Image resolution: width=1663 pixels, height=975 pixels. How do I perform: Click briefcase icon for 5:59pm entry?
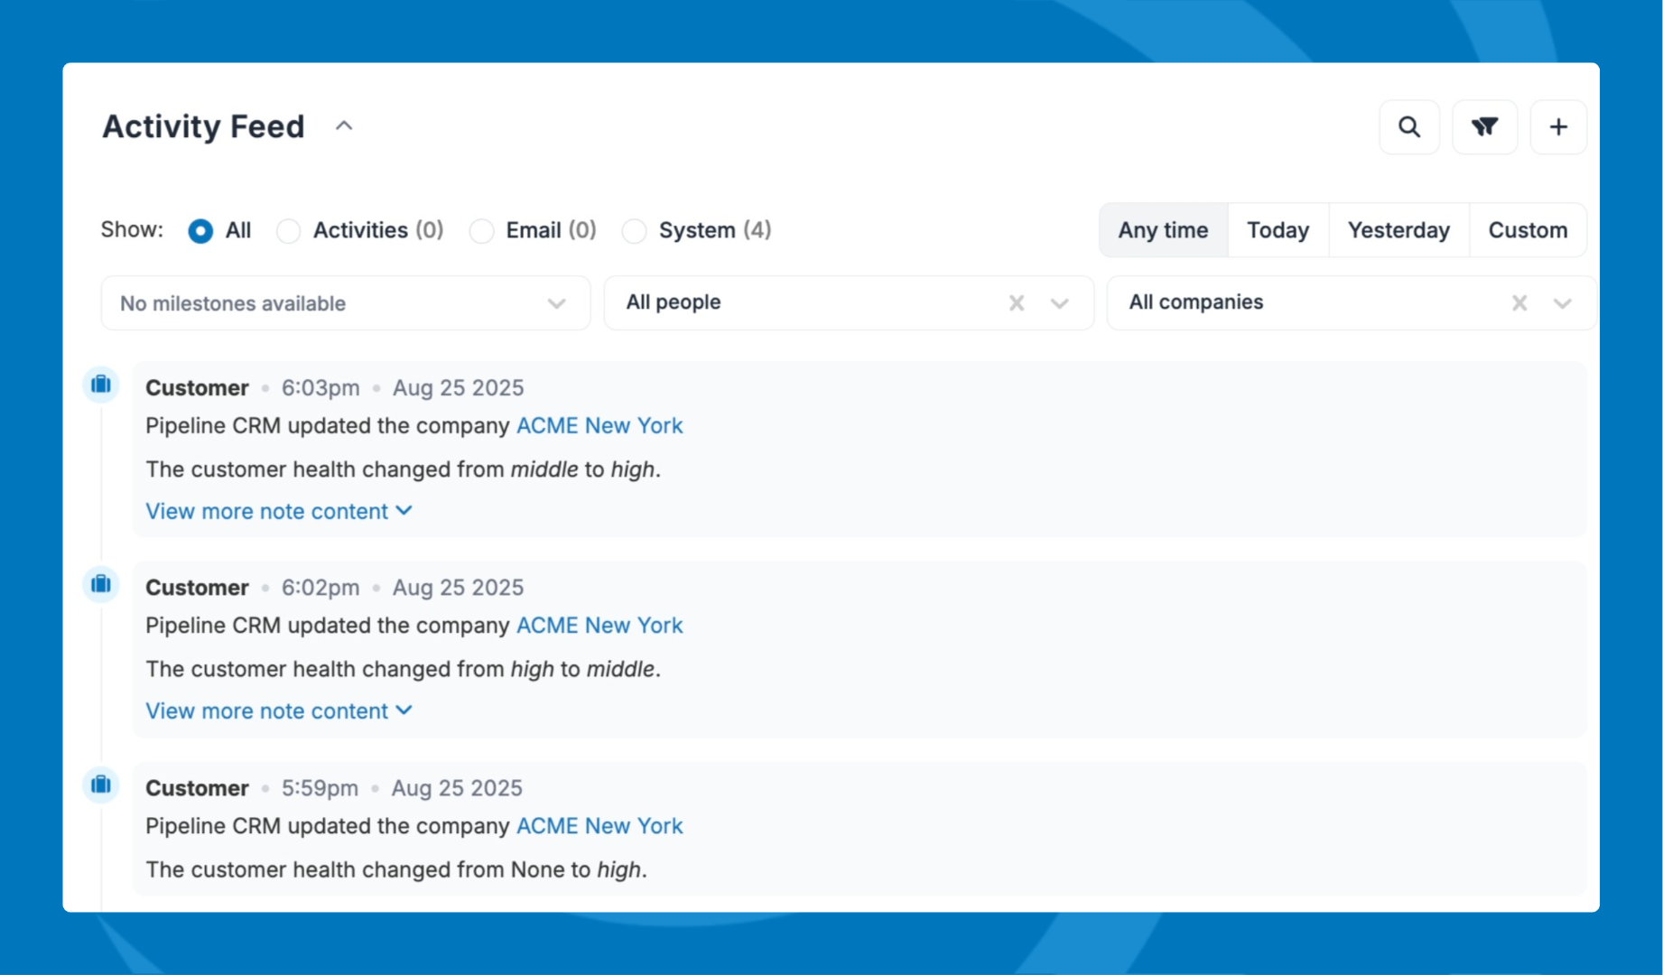101,785
